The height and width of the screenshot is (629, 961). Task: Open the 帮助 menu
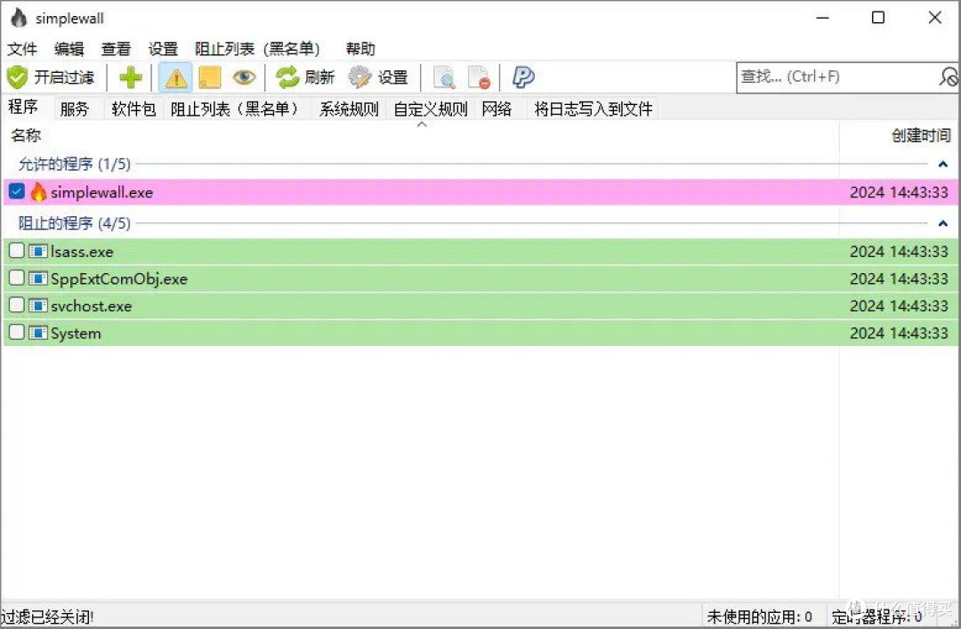[x=360, y=48]
